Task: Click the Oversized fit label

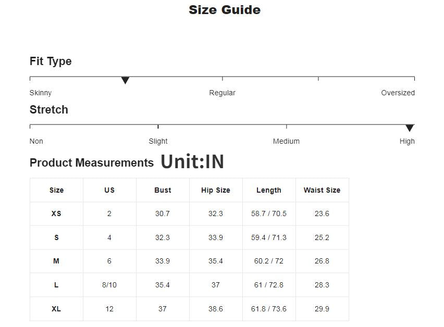Action: pyautogui.click(x=398, y=93)
